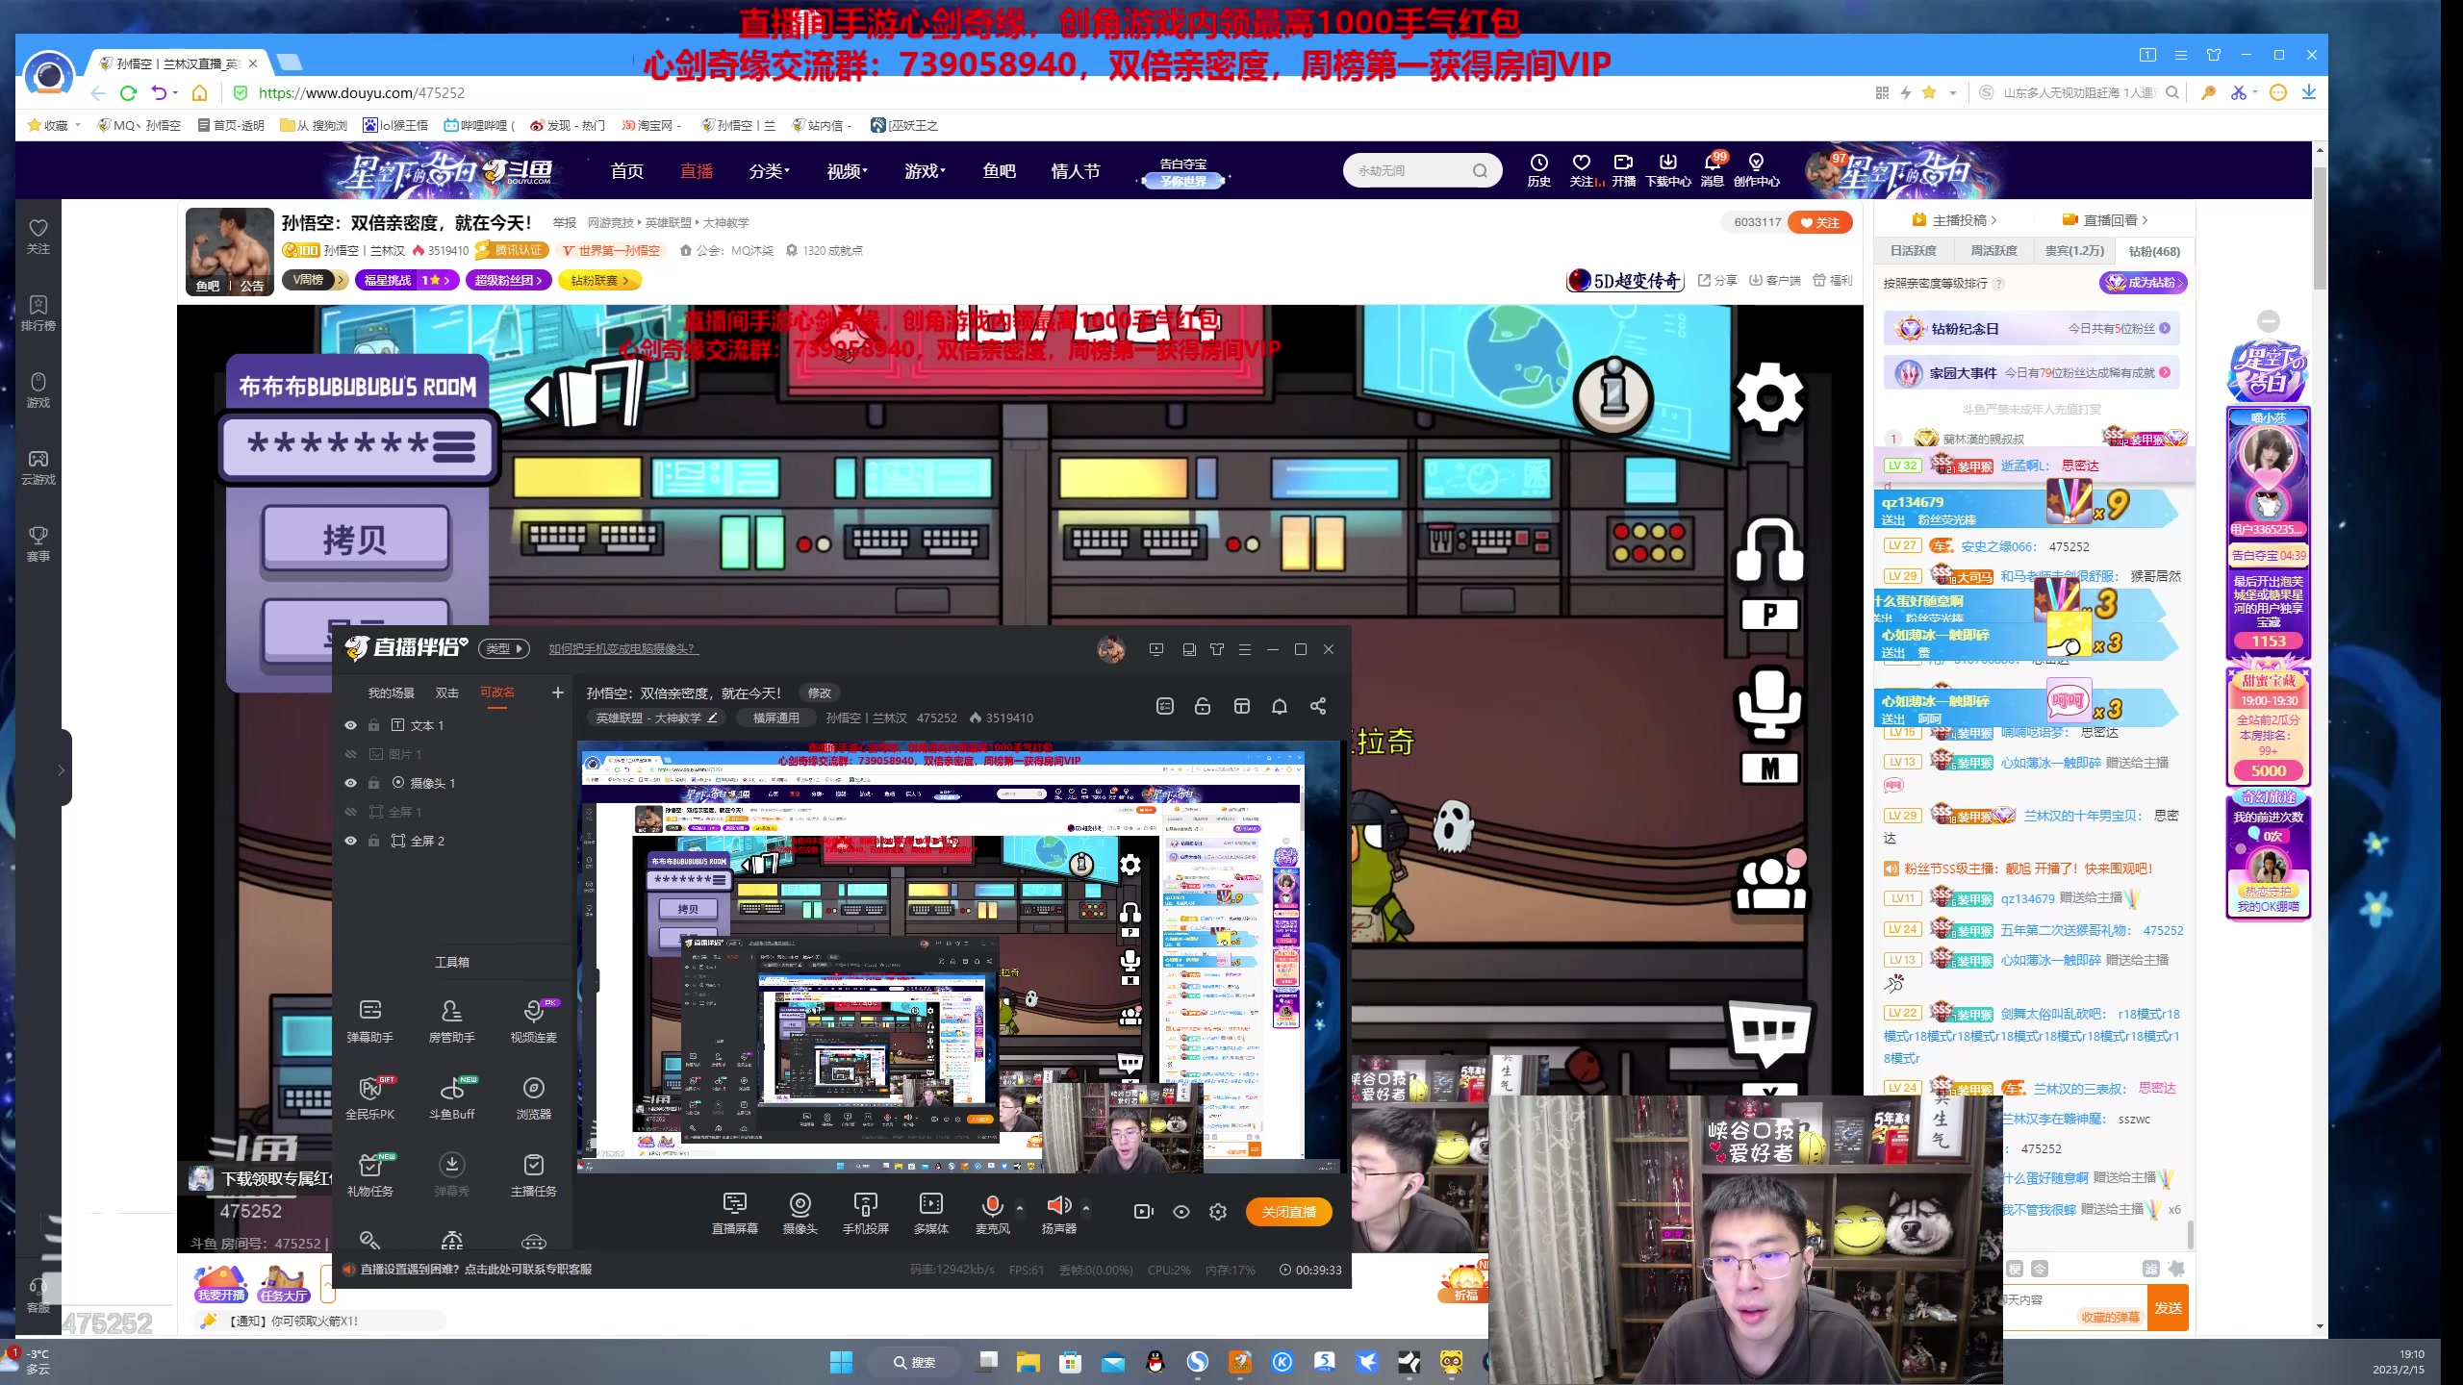Viewport: 2463px width, 1385px height.
Task: Select the 我的场景 scene tab
Action: tap(391, 692)
